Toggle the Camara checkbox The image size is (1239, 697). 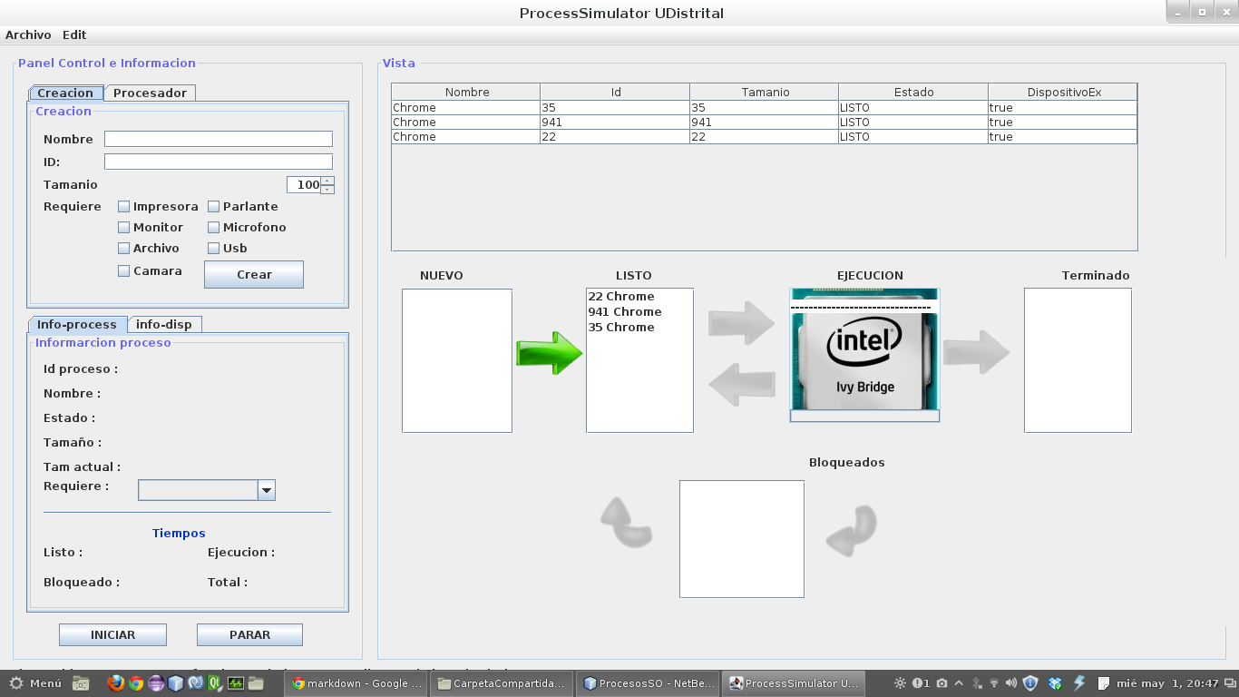(124, 271)
